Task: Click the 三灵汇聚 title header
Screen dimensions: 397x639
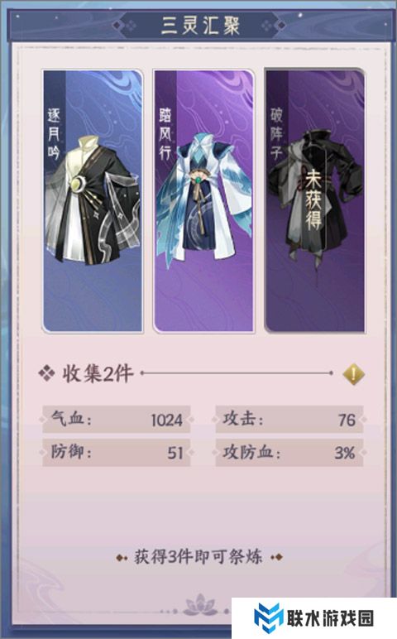Action: pyautogui.click(x=200, y=26)
